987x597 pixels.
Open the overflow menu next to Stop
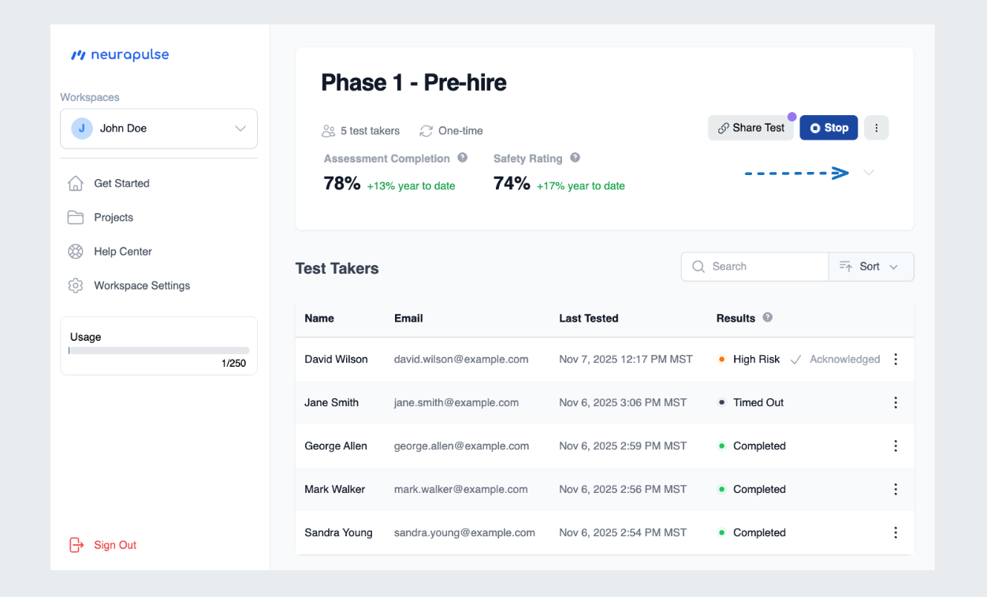[x=876, y=127]
